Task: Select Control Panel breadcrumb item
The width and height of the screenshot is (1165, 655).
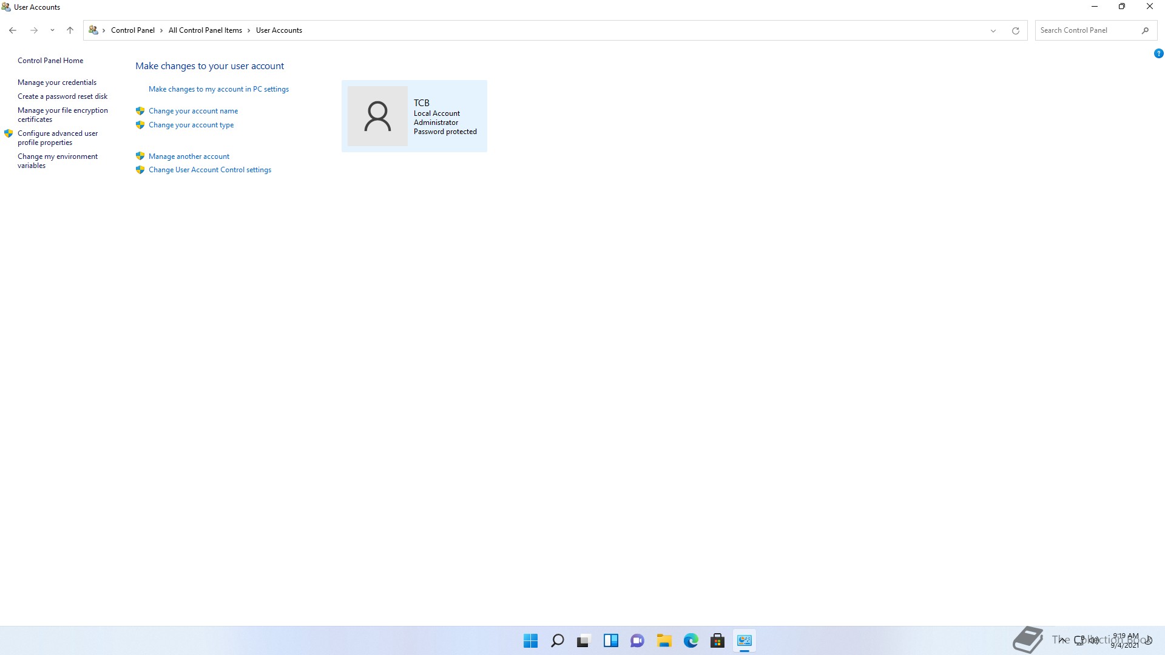Action: click(132, 30)
